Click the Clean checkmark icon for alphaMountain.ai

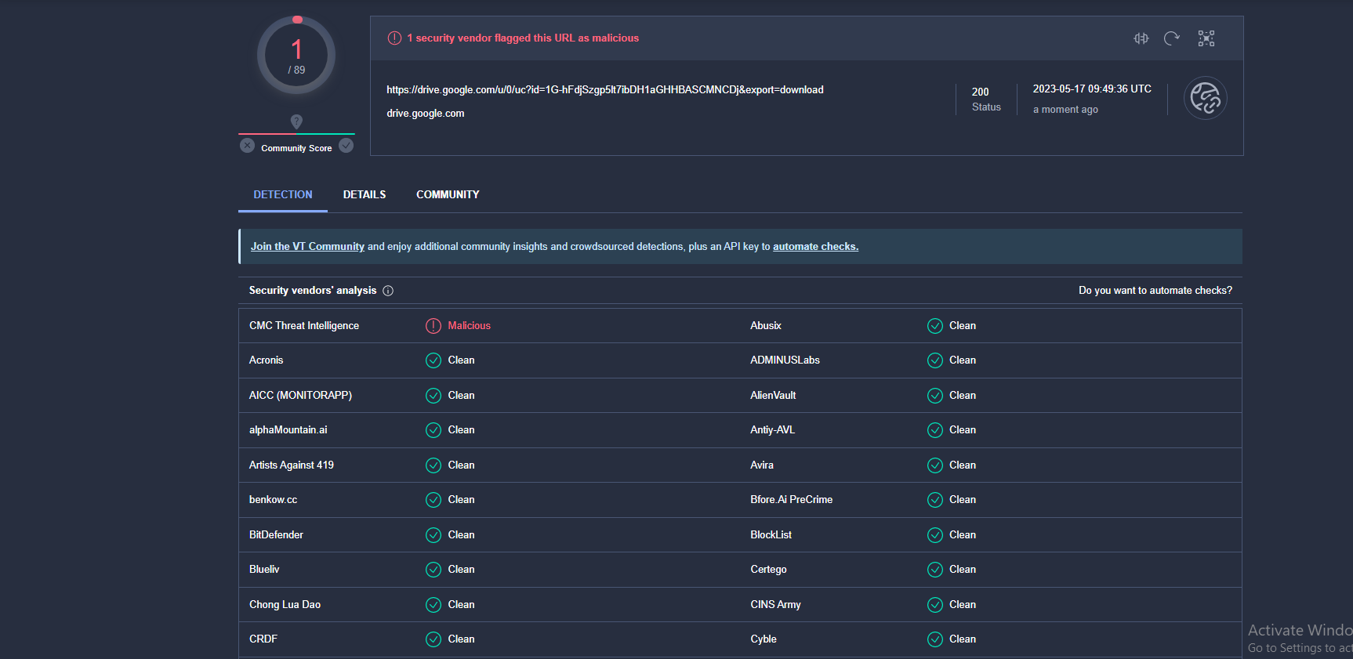[x=433, y=430]
